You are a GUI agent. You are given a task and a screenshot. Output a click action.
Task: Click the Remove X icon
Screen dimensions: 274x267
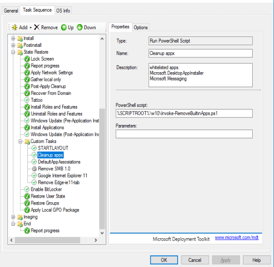tap(37, 27)
